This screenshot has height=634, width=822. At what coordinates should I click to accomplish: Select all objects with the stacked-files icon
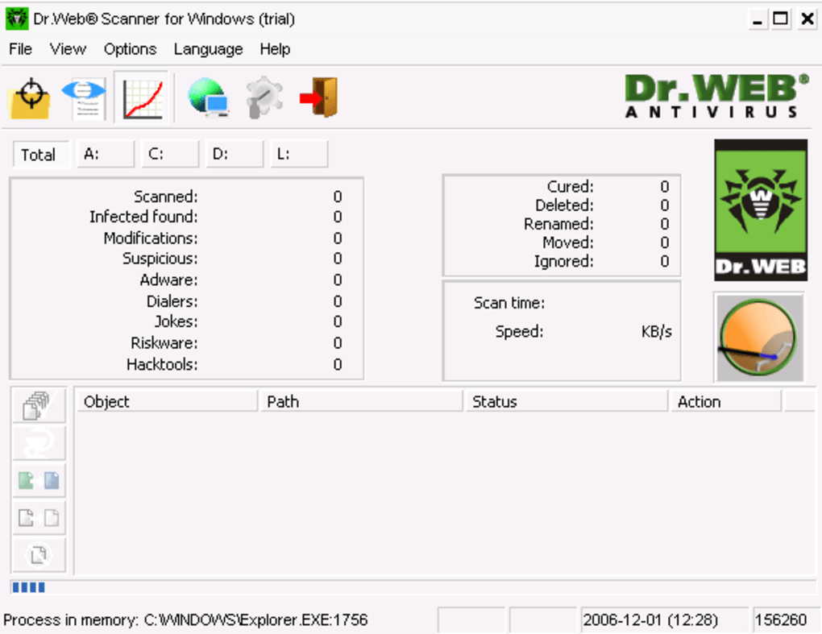[x=39, y=404]
